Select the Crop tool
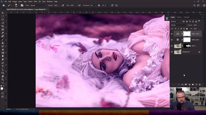 3,26
